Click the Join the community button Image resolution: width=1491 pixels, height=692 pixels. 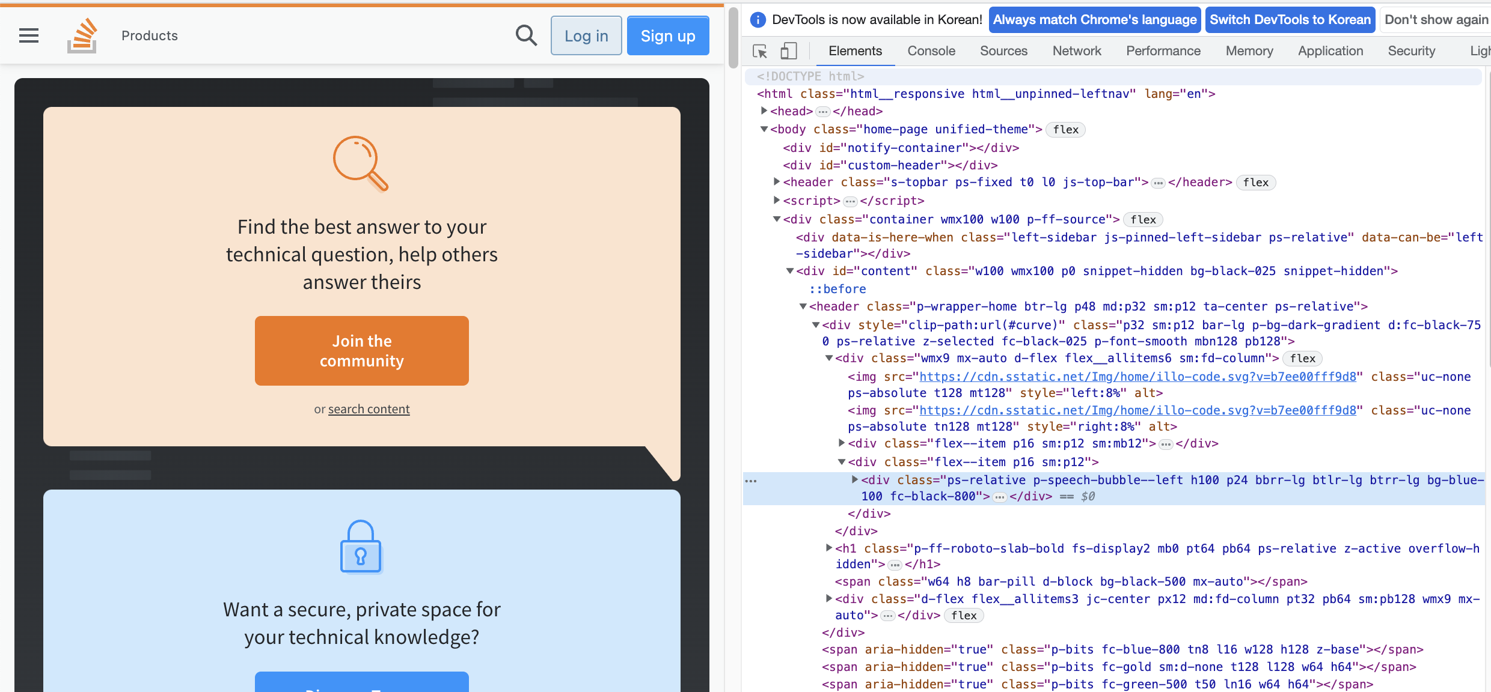(361, 351)
